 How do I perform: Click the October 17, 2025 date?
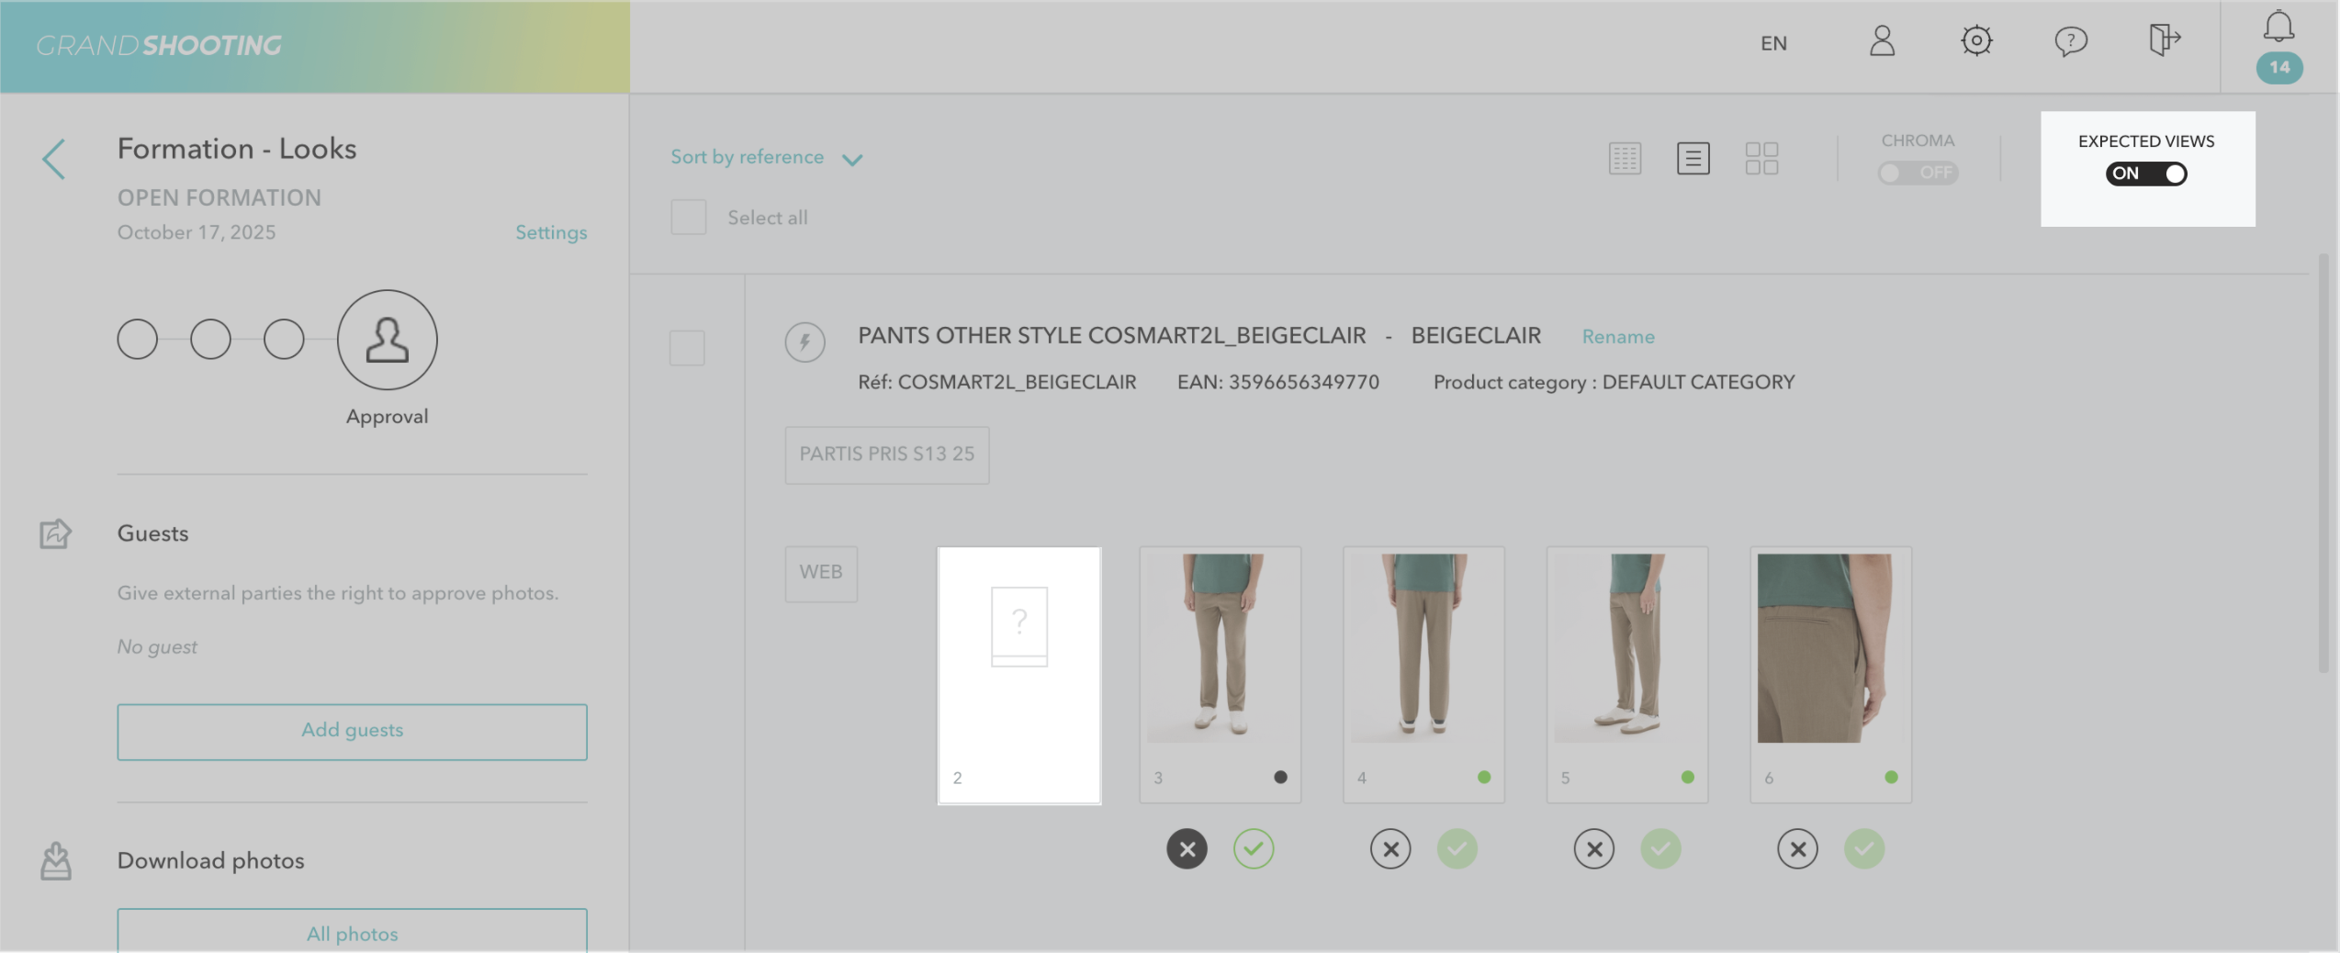[197, 232]
